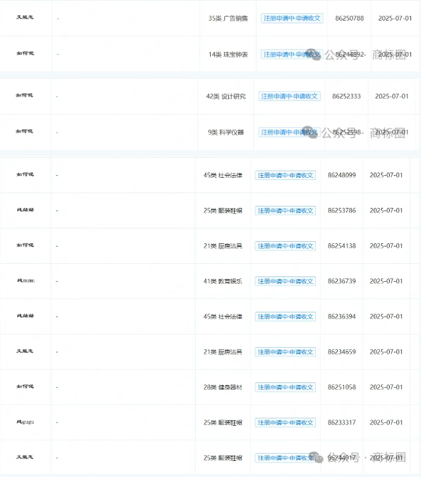Open application number 86234659
Viewport: 421px width, 477px height.
[x=342, y=352]
